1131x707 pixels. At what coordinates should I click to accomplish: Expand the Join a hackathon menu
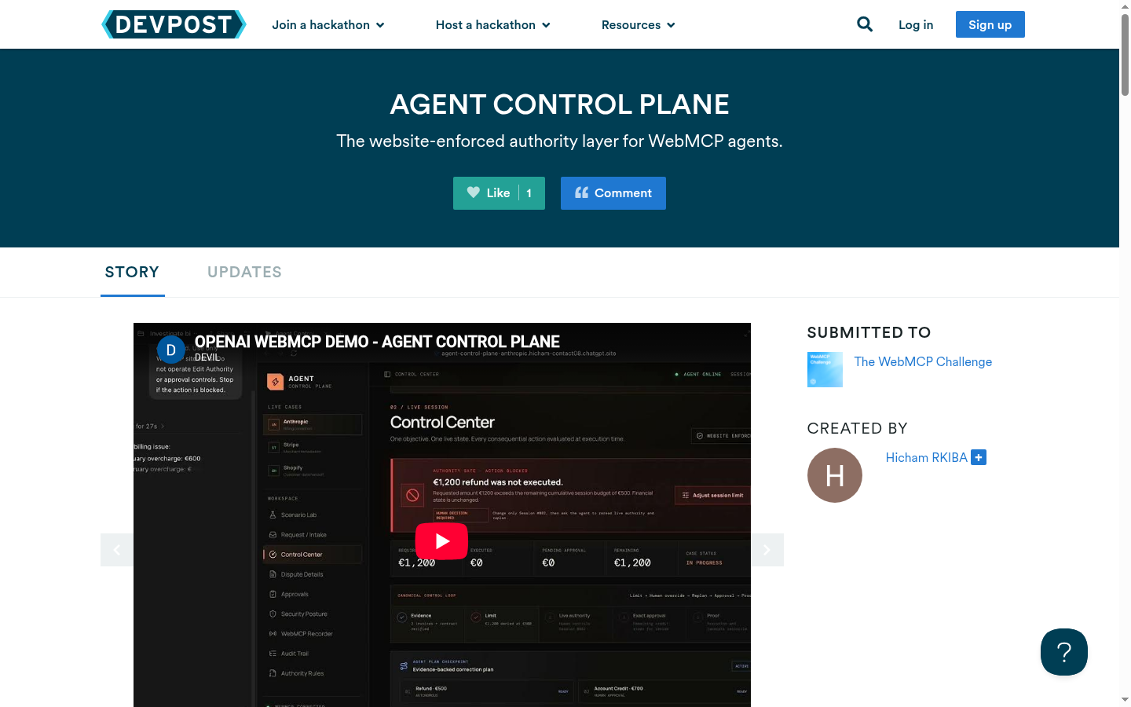tap(328, 25)
